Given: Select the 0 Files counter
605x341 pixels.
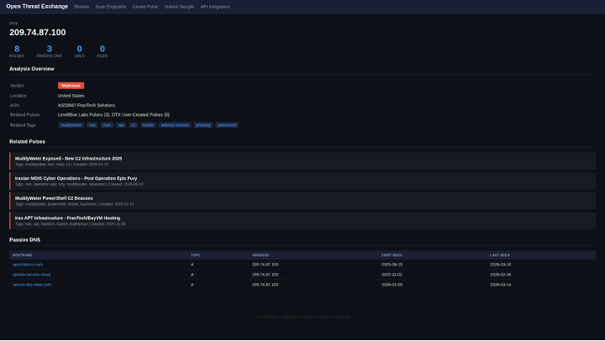Looking at the screenshot, I should click(103, 51).
